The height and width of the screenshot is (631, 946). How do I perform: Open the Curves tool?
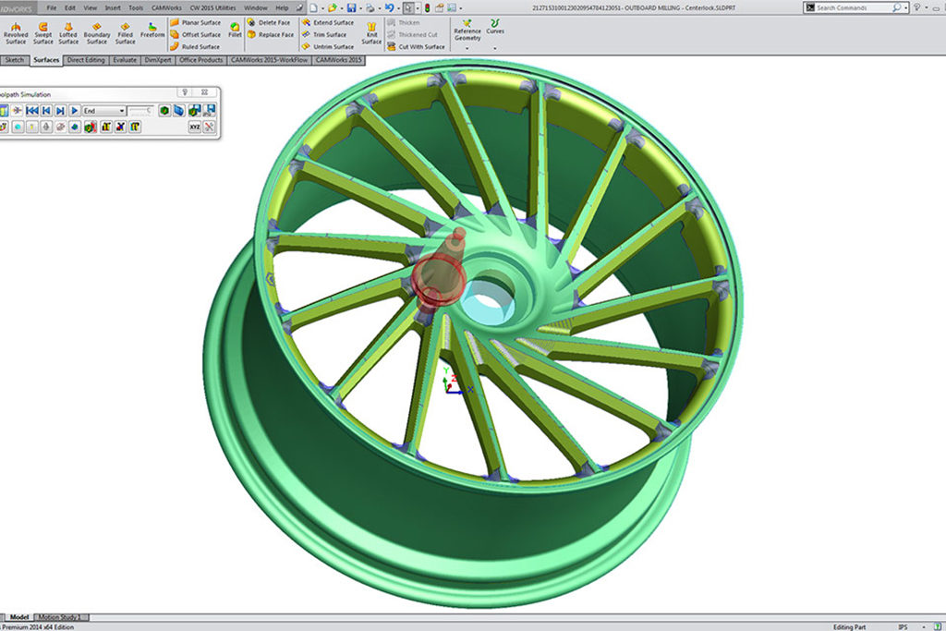click(495, 27)
